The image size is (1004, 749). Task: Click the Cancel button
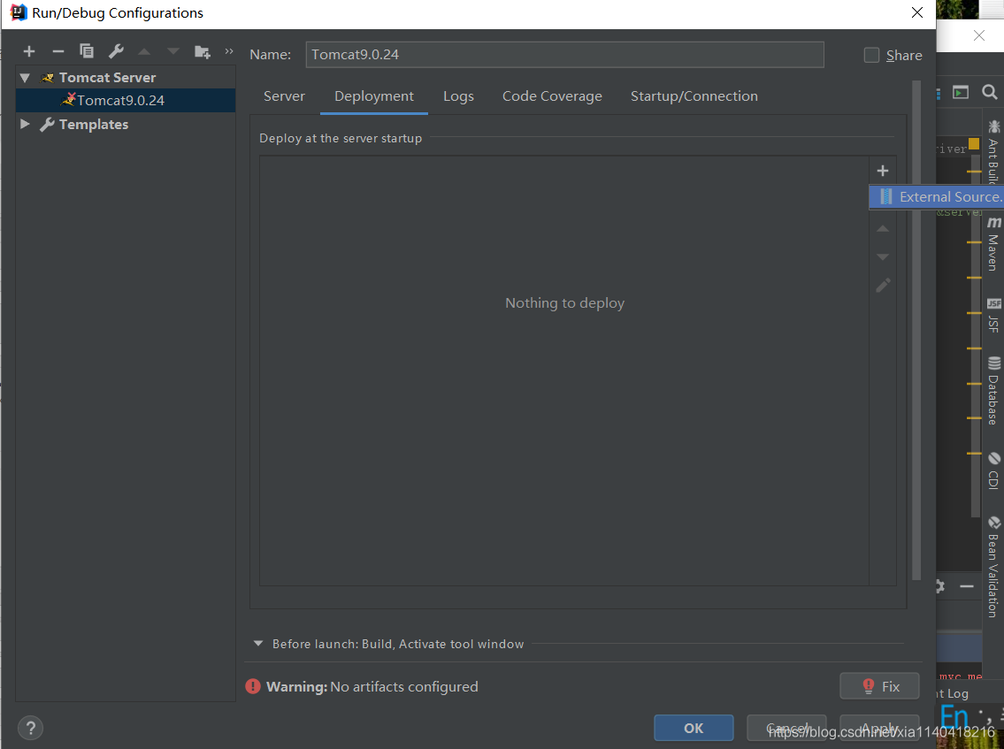point(786,728)
